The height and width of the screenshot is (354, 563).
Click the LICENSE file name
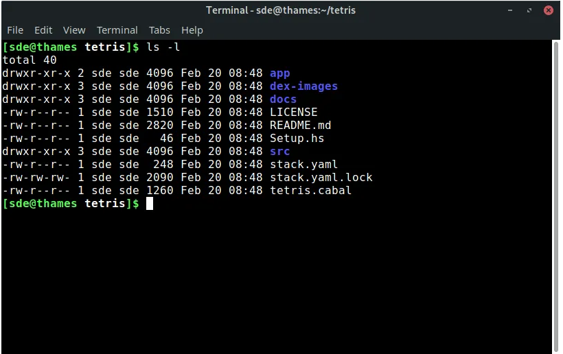coord(294,113)
